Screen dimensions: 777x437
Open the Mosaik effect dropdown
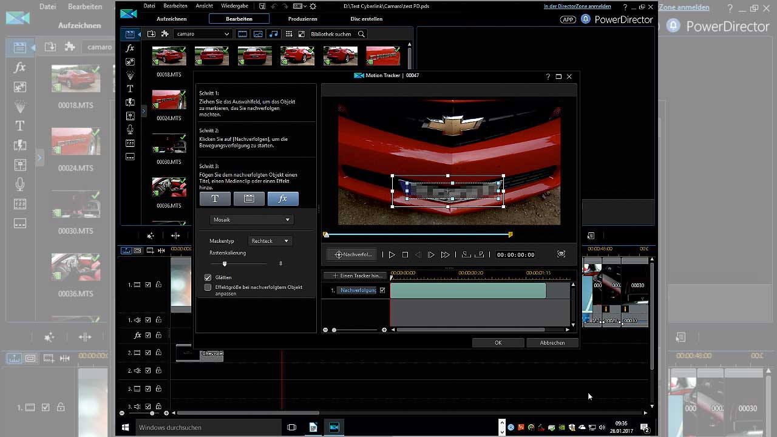click(x=251, y=220)
